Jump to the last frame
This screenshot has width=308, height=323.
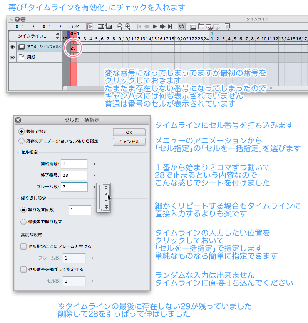tap(170, 27)
